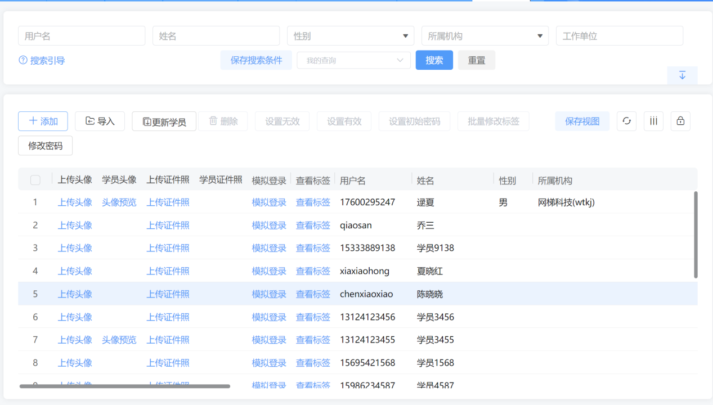
Task: Click username cell 17600295247
Action: (367, 202)
